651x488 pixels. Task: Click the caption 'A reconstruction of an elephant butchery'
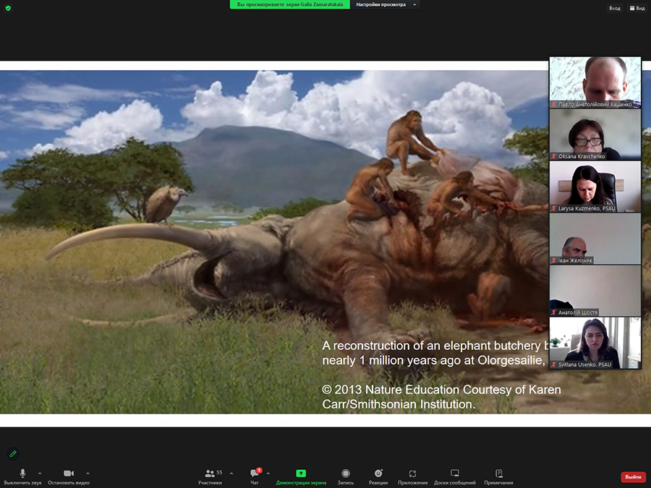click(431, 346)
